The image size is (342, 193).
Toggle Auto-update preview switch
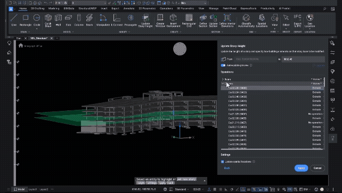click(223, 65)
